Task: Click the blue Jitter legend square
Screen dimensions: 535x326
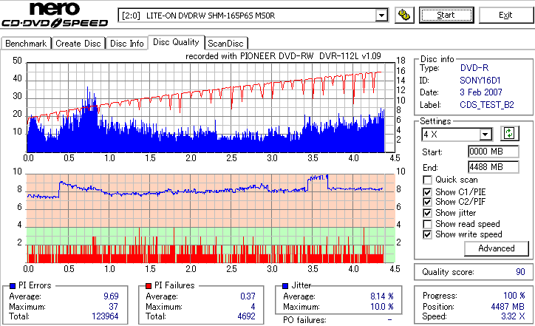Action: 285,286
